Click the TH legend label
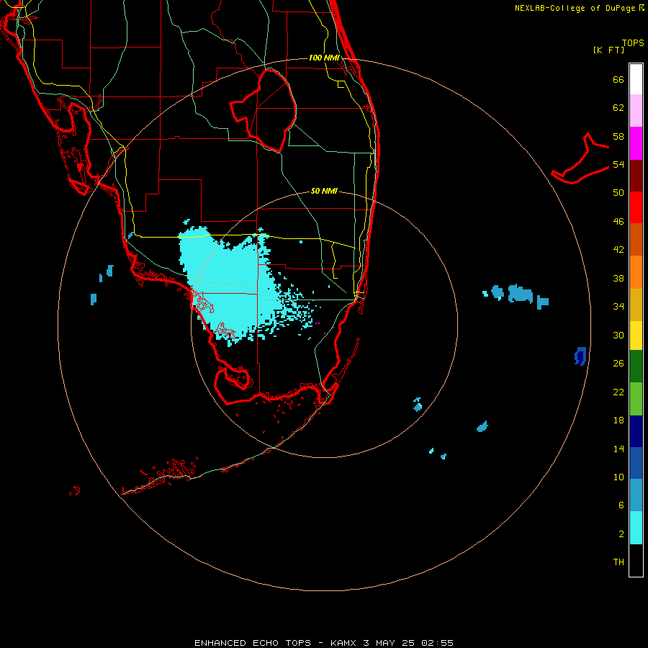This screenshot has height=648, width=648. coord(618,562)
